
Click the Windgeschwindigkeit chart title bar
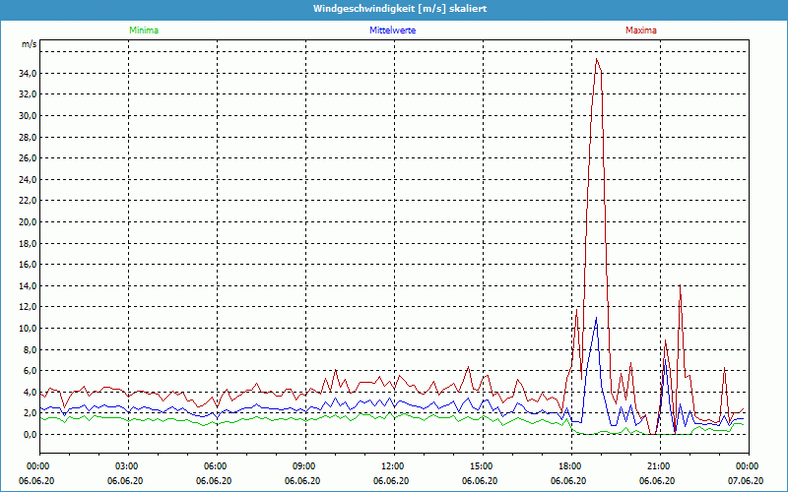click(x=394, y=9)
